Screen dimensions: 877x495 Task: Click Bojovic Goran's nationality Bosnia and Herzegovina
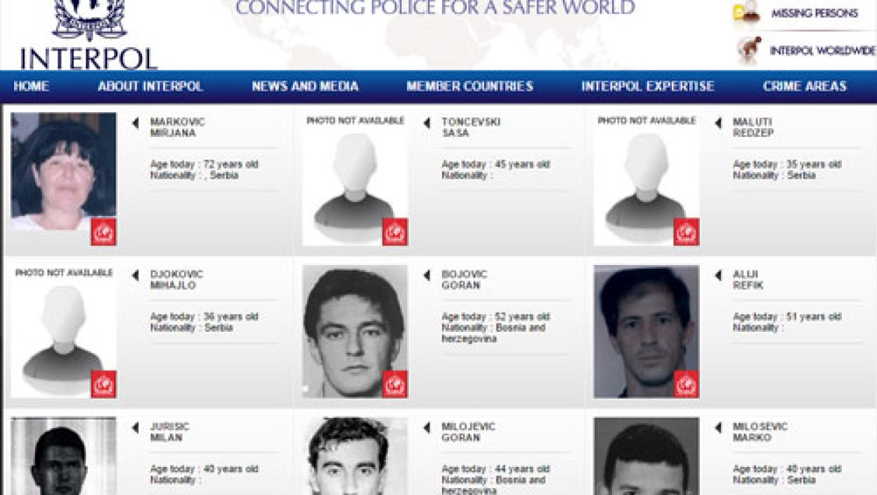point(493,333)
